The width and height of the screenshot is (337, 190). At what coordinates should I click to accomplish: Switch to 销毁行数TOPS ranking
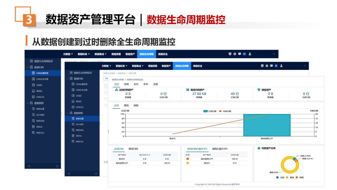pos(220,149)
